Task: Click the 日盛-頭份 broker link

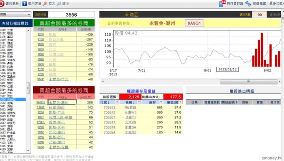Action: [x=57, y=107]
